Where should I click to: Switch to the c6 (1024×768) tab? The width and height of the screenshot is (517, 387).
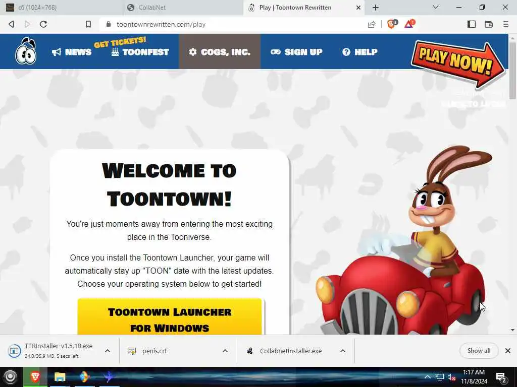click(61, 7)
